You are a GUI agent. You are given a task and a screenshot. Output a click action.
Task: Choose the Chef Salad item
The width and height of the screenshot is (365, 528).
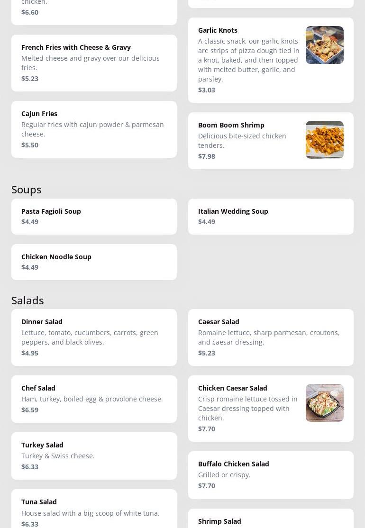(94, 399)
